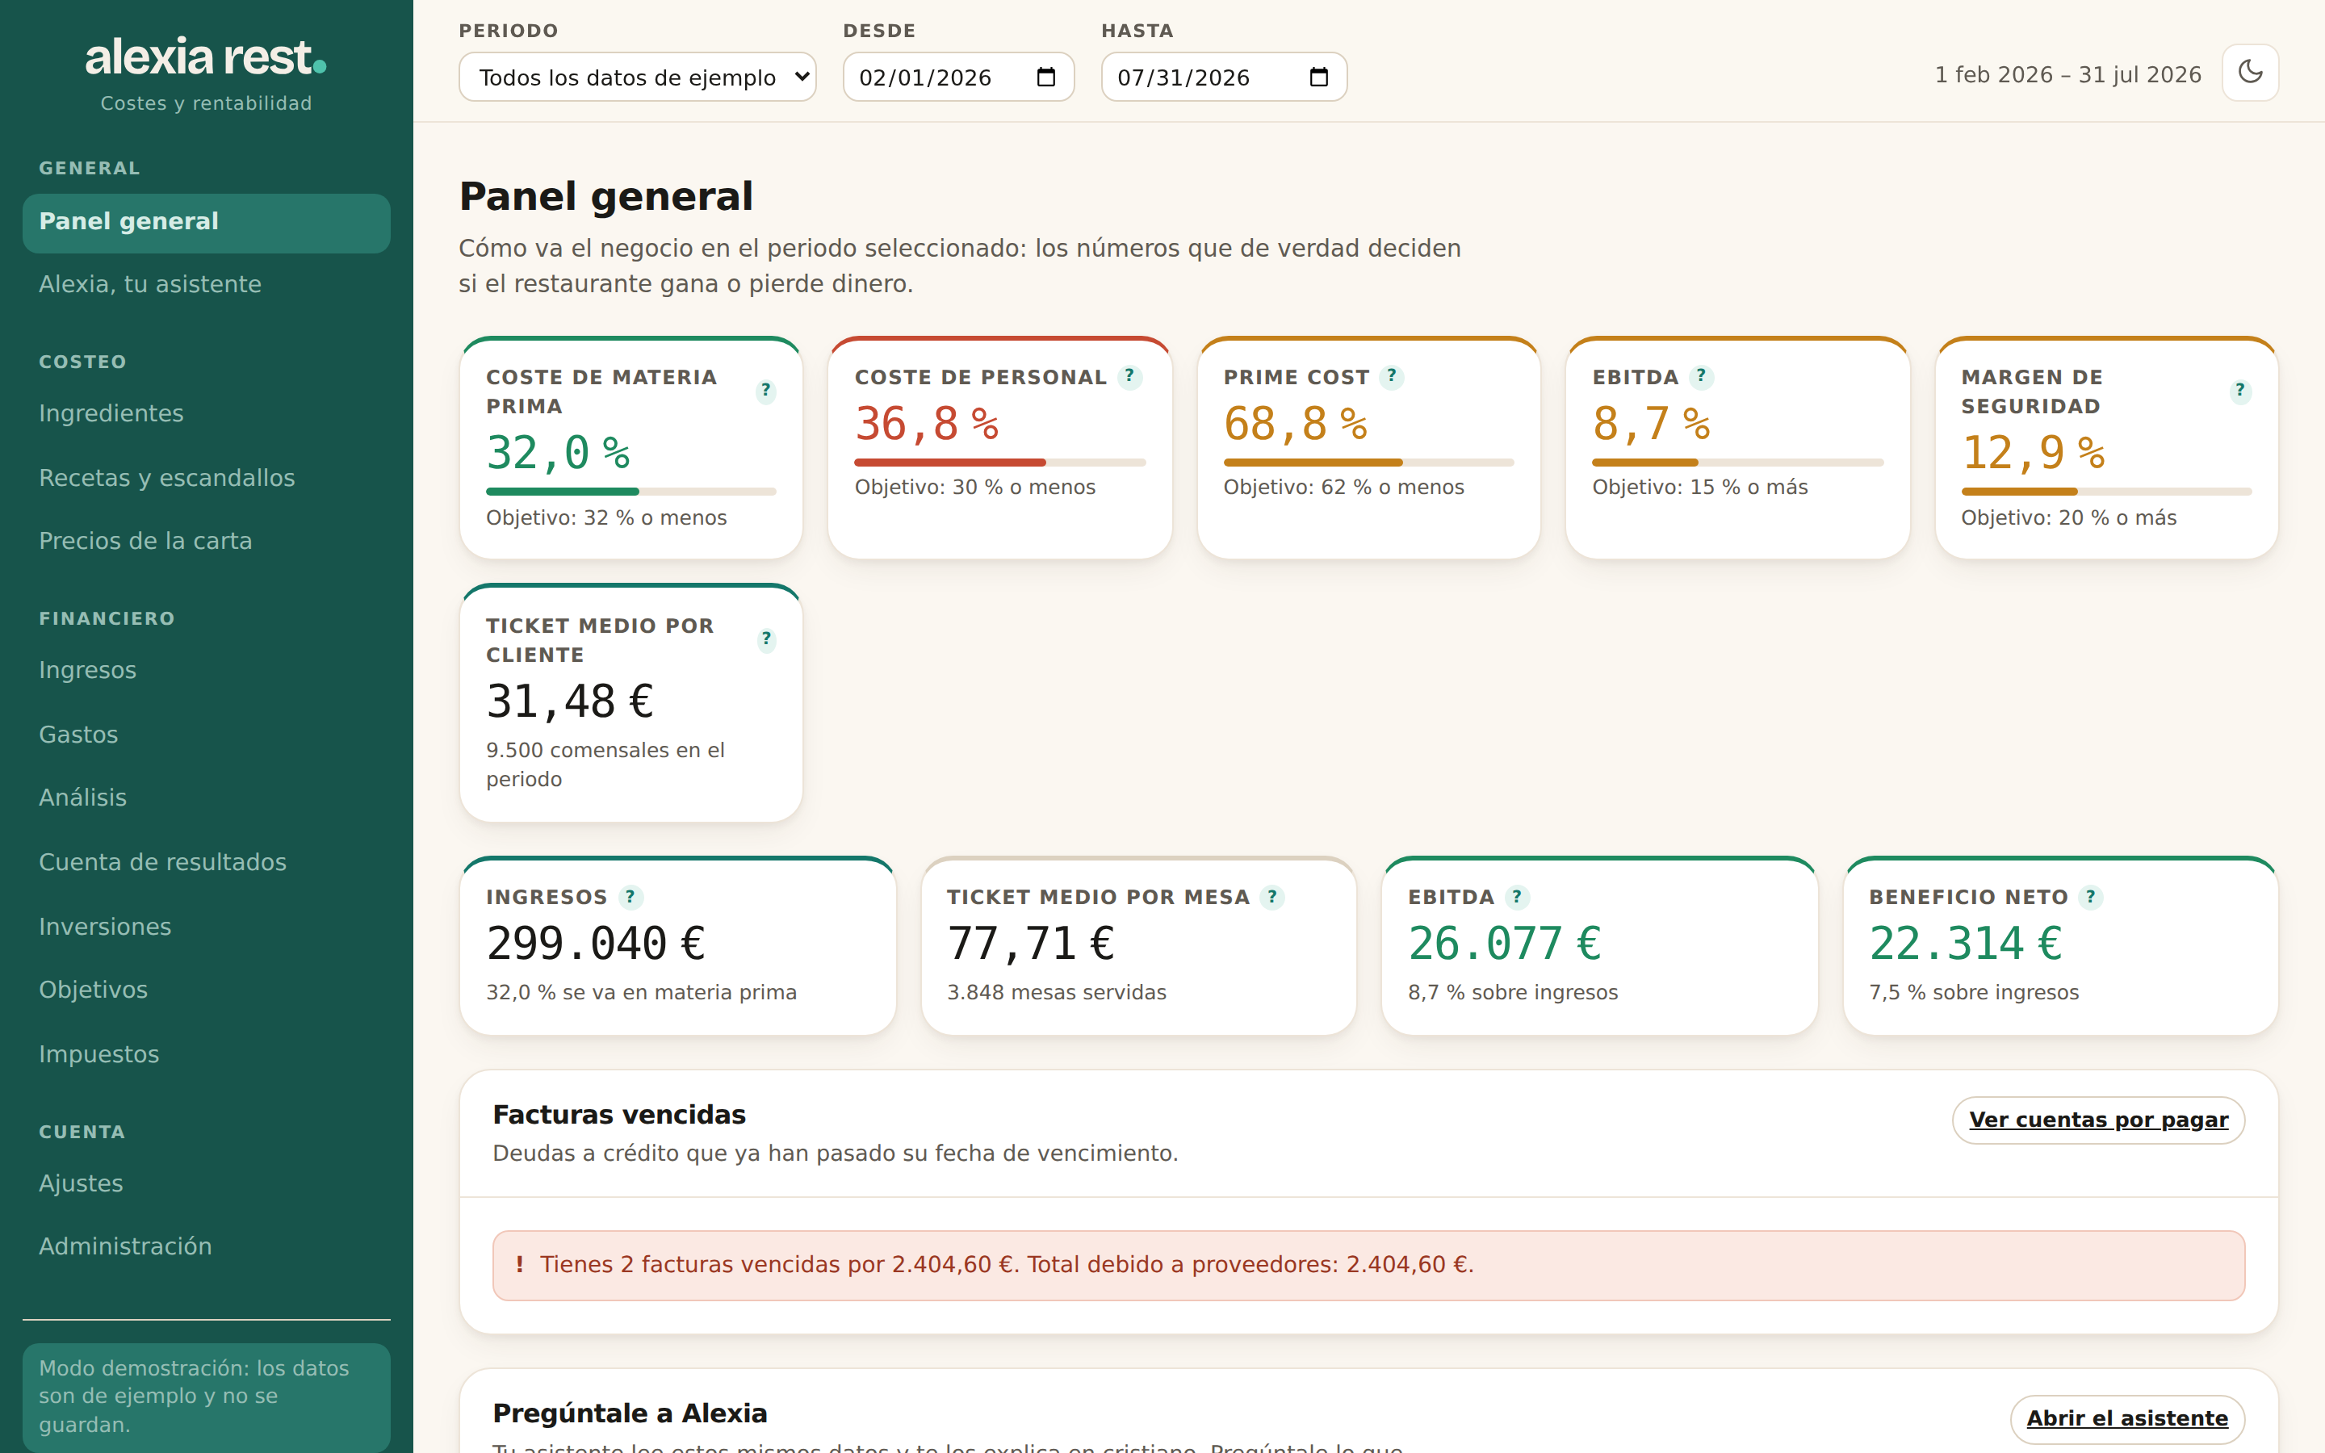Click the 77,71 € ticket value
Screen dimensions: 2325x1453
pyautogui.click(x=1031, y=944)
